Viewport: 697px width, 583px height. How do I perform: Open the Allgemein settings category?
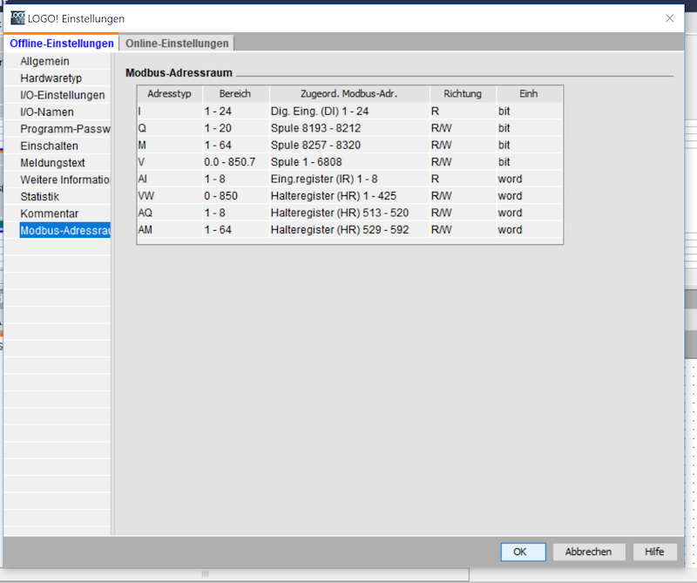(x=44, y=61)
